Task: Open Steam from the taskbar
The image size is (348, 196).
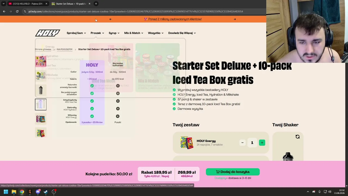Action: (46, 192)
